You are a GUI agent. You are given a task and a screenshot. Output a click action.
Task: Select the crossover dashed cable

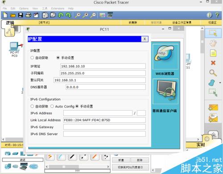click(83, 157)
